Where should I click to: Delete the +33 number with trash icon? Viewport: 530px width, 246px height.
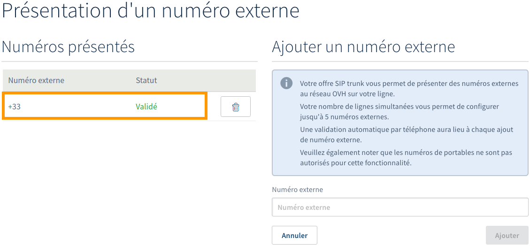[x=235, y=107]
